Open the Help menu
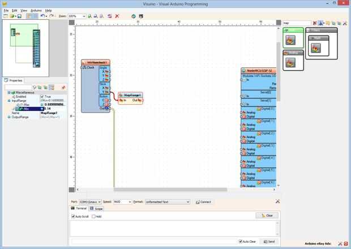351x249 pixels. tap(48, 11)
